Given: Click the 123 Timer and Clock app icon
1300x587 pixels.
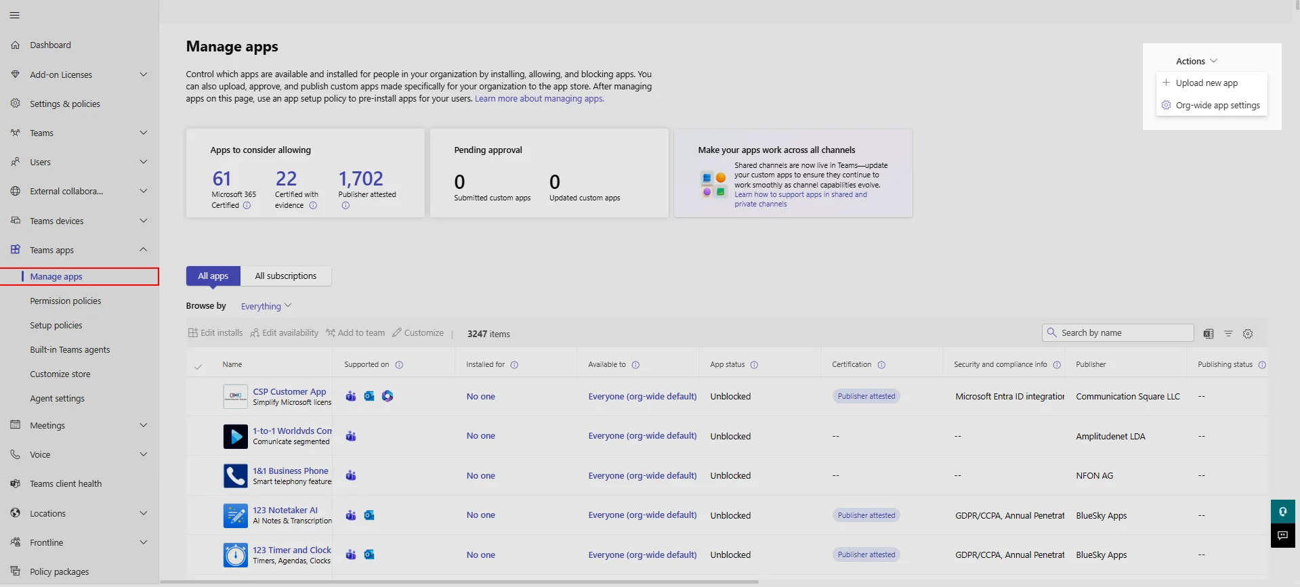Looking at the screenshot, I should tap(236, 555).
